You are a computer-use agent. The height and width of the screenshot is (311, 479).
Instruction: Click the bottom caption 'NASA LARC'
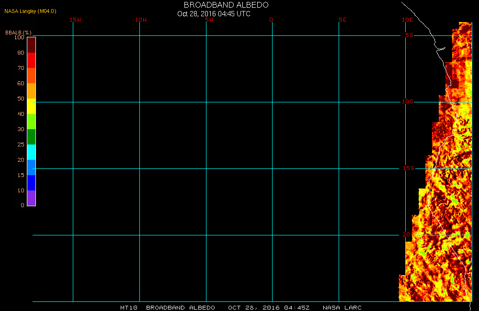point(342,308)
